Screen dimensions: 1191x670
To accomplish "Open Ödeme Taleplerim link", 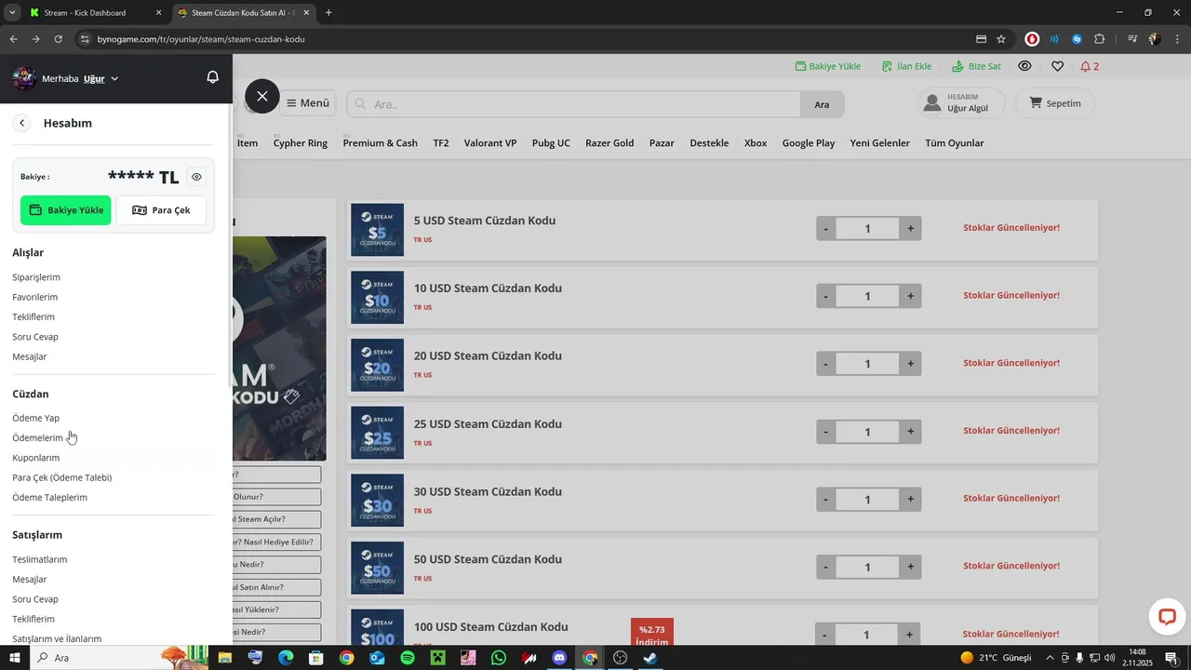I will [50, 497].
